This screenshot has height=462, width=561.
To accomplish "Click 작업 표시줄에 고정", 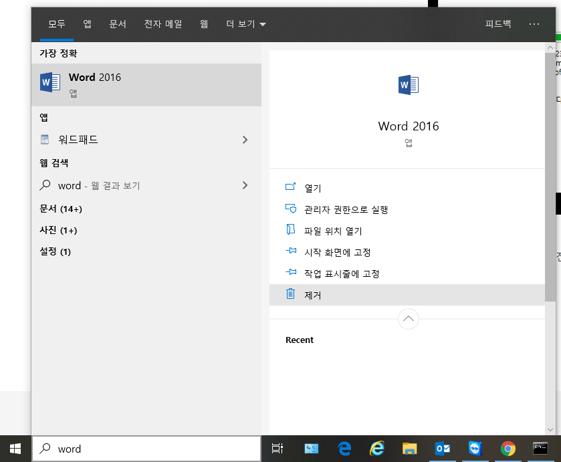I will [407, 273].
